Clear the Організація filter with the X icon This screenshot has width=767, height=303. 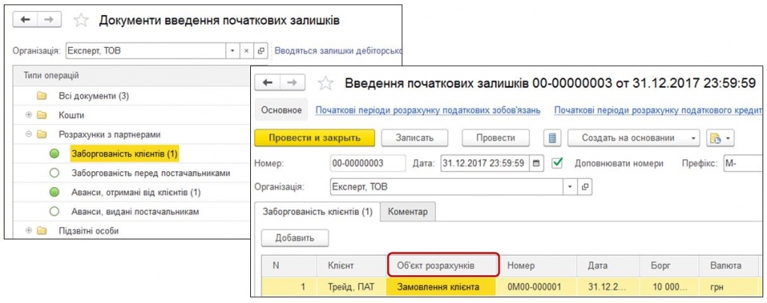[x=246, y=51]
